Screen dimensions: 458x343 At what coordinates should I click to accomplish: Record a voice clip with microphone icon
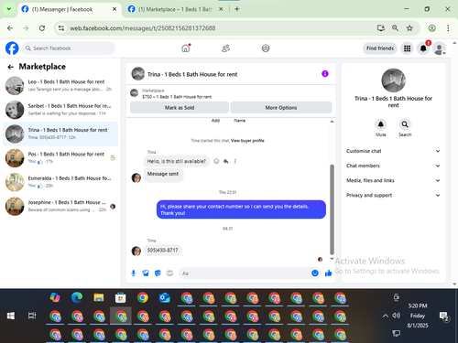pyautogui.click(x=134, y=273)
